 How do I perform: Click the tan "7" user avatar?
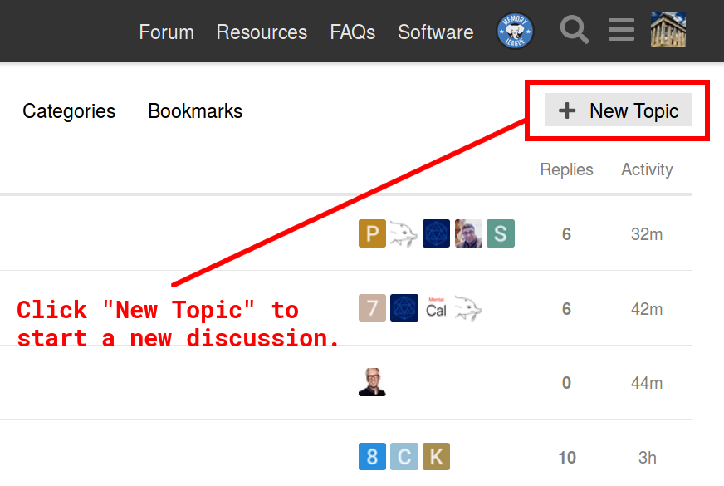pos(372,307)
